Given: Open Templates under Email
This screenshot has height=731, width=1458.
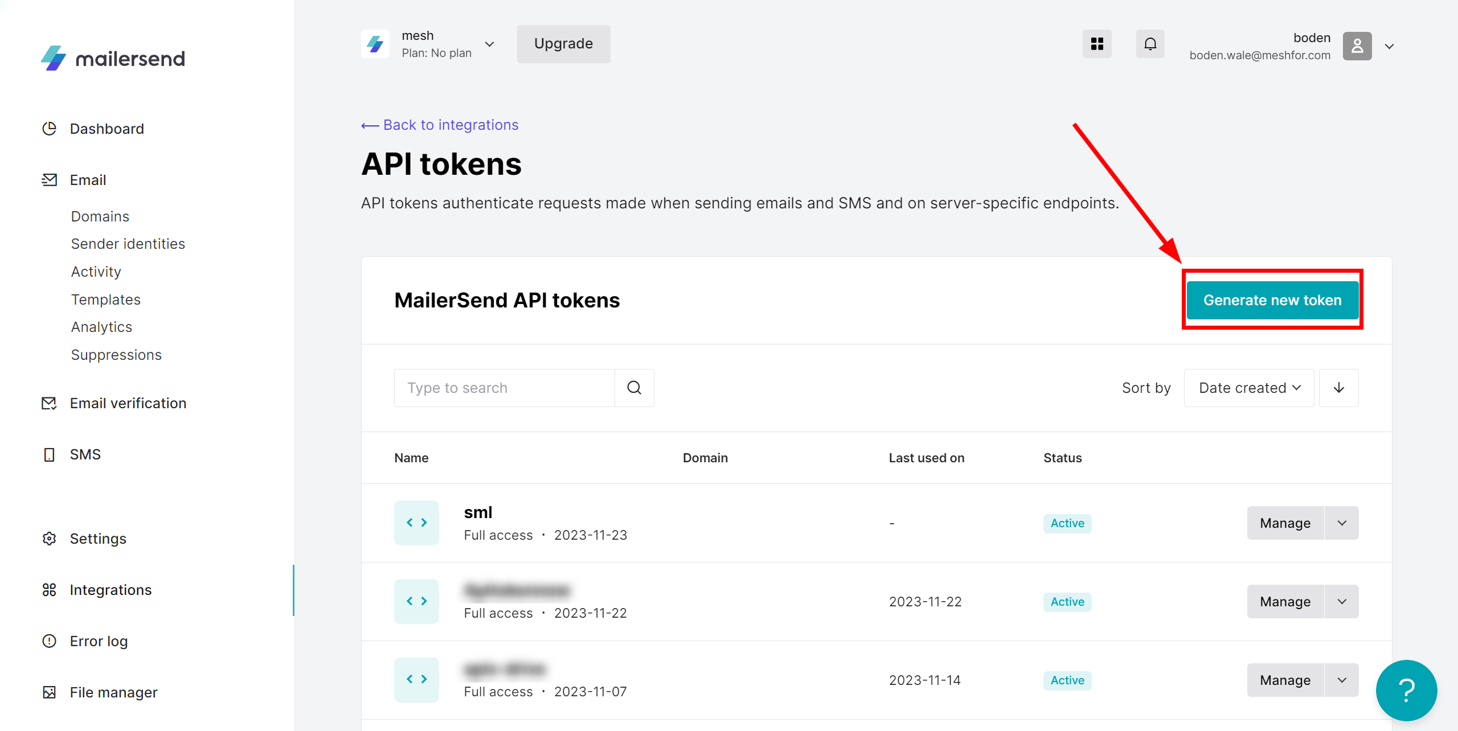Looking at the screenshot, I should pos(106,299).
